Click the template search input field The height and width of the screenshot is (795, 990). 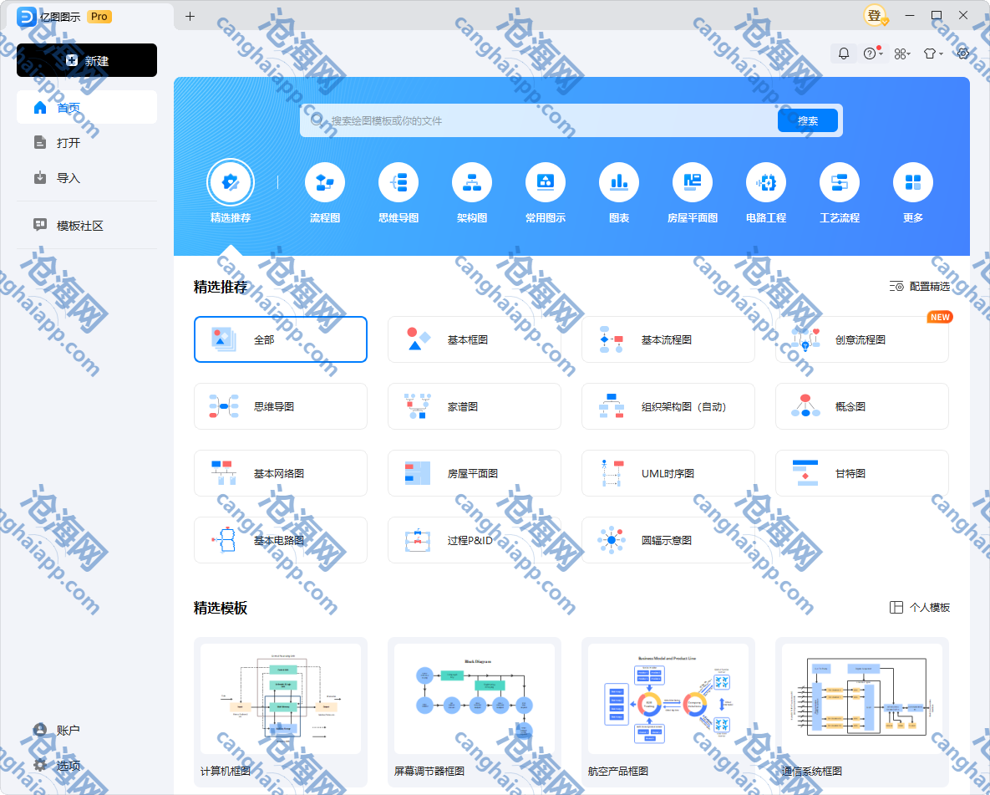tap(543, 120)
